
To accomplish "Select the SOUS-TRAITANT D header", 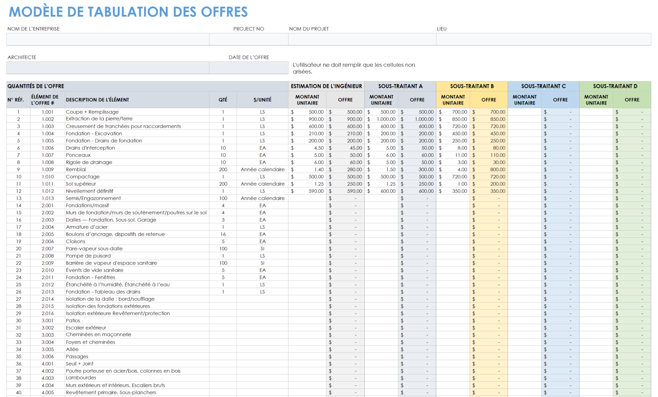I will click(x=614, y=86).
